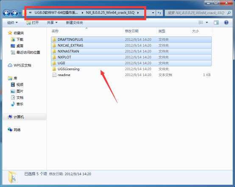Screen dimensions: 235x187
Task: Click into the search box field
Action: click(196, 13)
